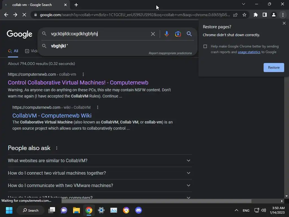The width and height of the screenshot is (289, 217).
Task: Submit search with magnifier button
Action: point(189,34)
